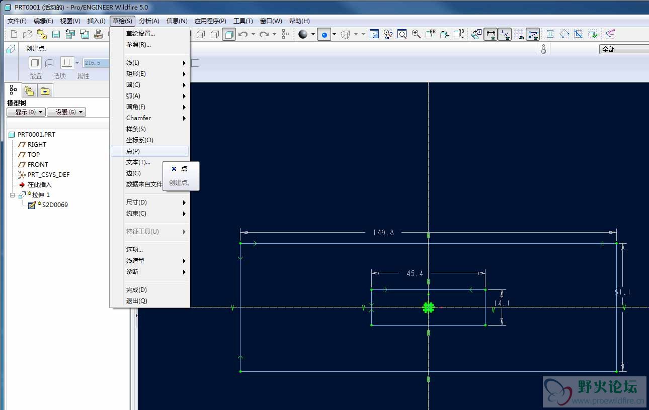
Task: Choose 完成(D) in the sketch menu
Action: pyautogui.click(x=150, y=290)
